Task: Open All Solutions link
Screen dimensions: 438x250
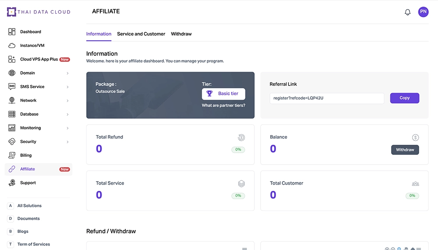Action: [29, 206]
